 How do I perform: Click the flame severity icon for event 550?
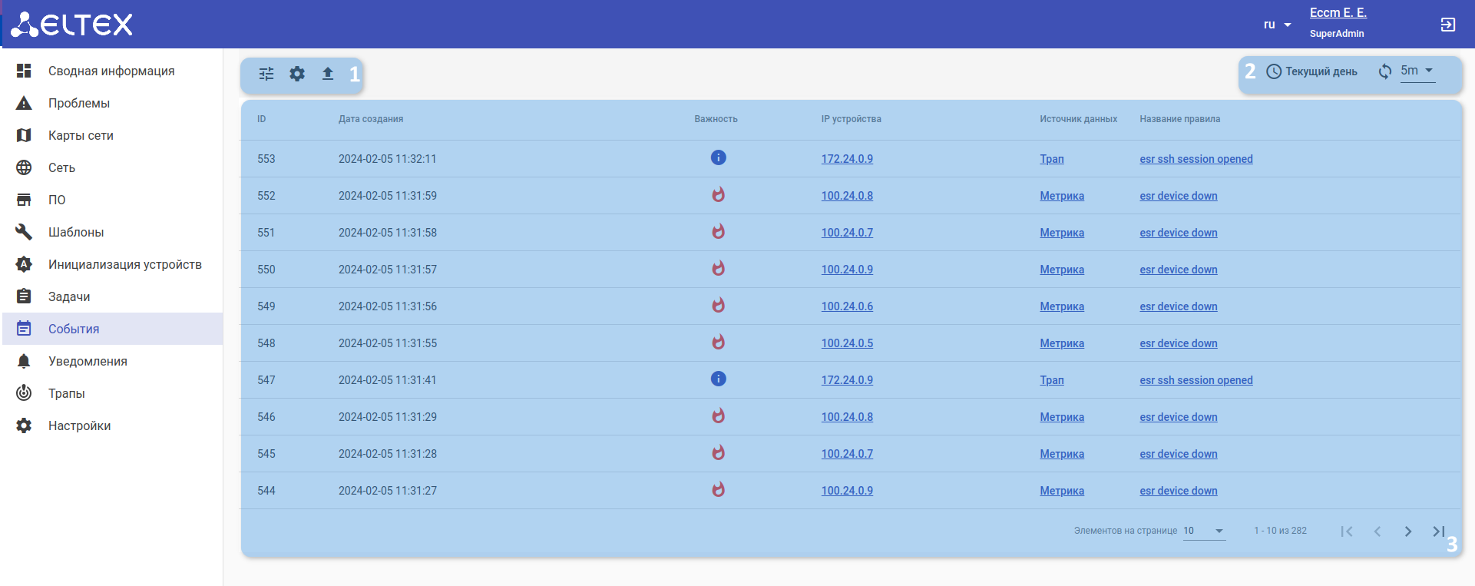pyautogui.click(x=718, y=268)
